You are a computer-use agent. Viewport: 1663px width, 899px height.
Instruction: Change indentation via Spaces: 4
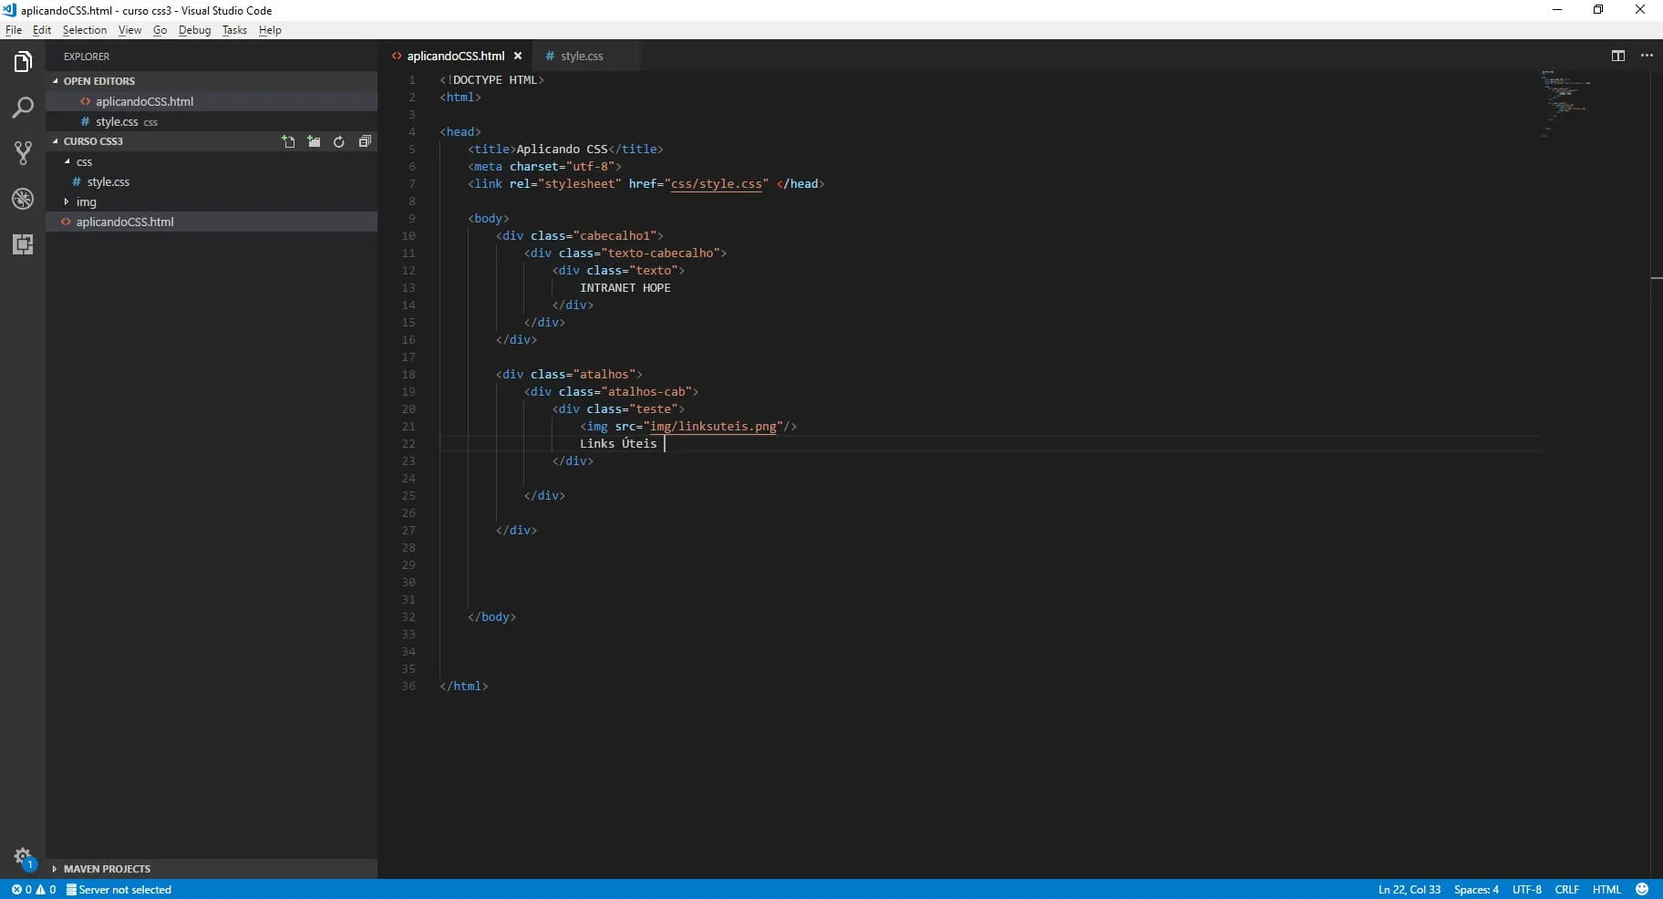[1475, 889]
